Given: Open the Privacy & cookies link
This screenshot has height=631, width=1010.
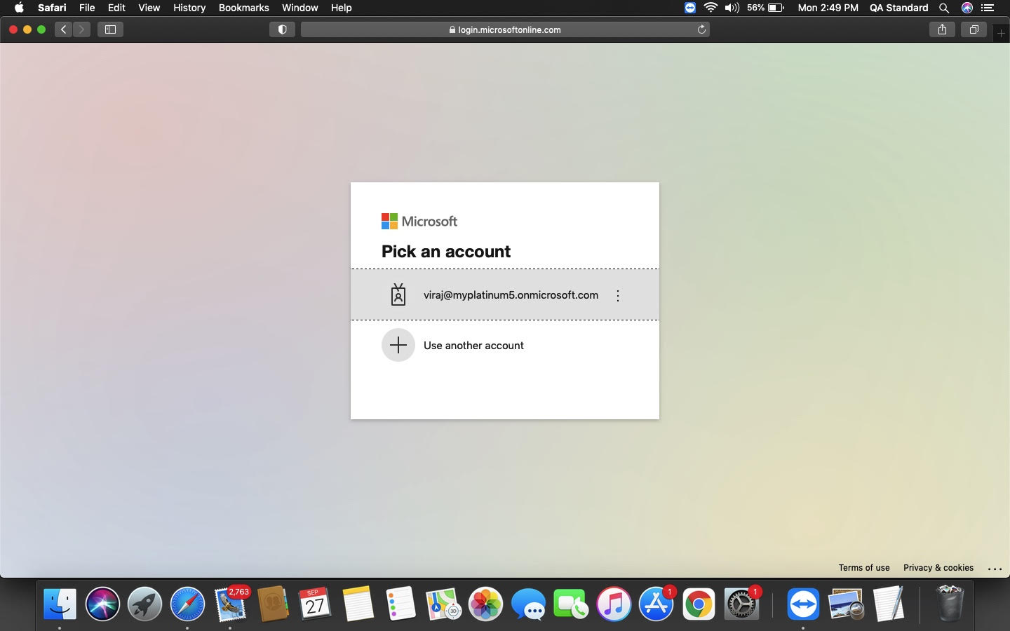Looking at the screenshot, I should click(938, 568).
